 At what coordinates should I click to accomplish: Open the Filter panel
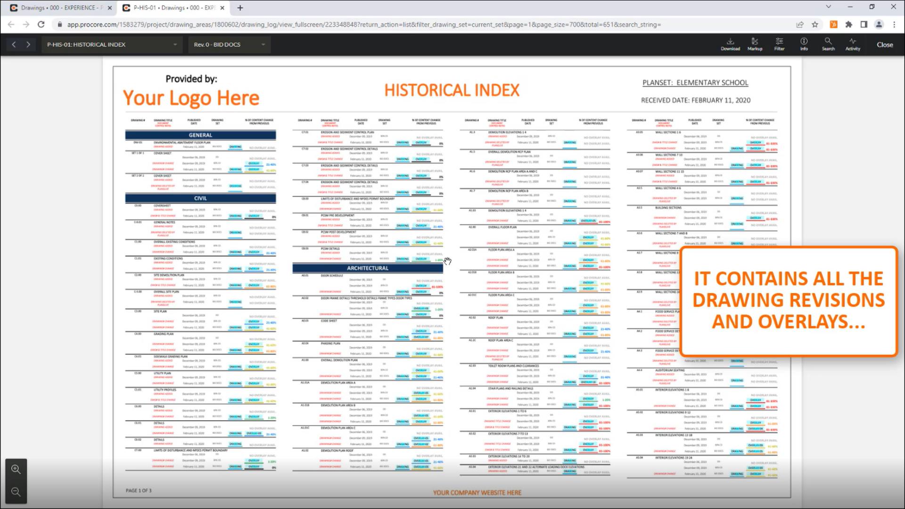779,44
